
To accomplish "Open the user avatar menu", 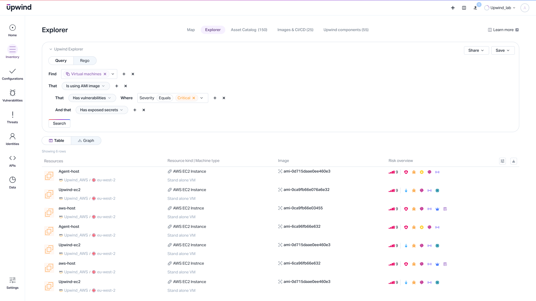I will click(525, 8).
